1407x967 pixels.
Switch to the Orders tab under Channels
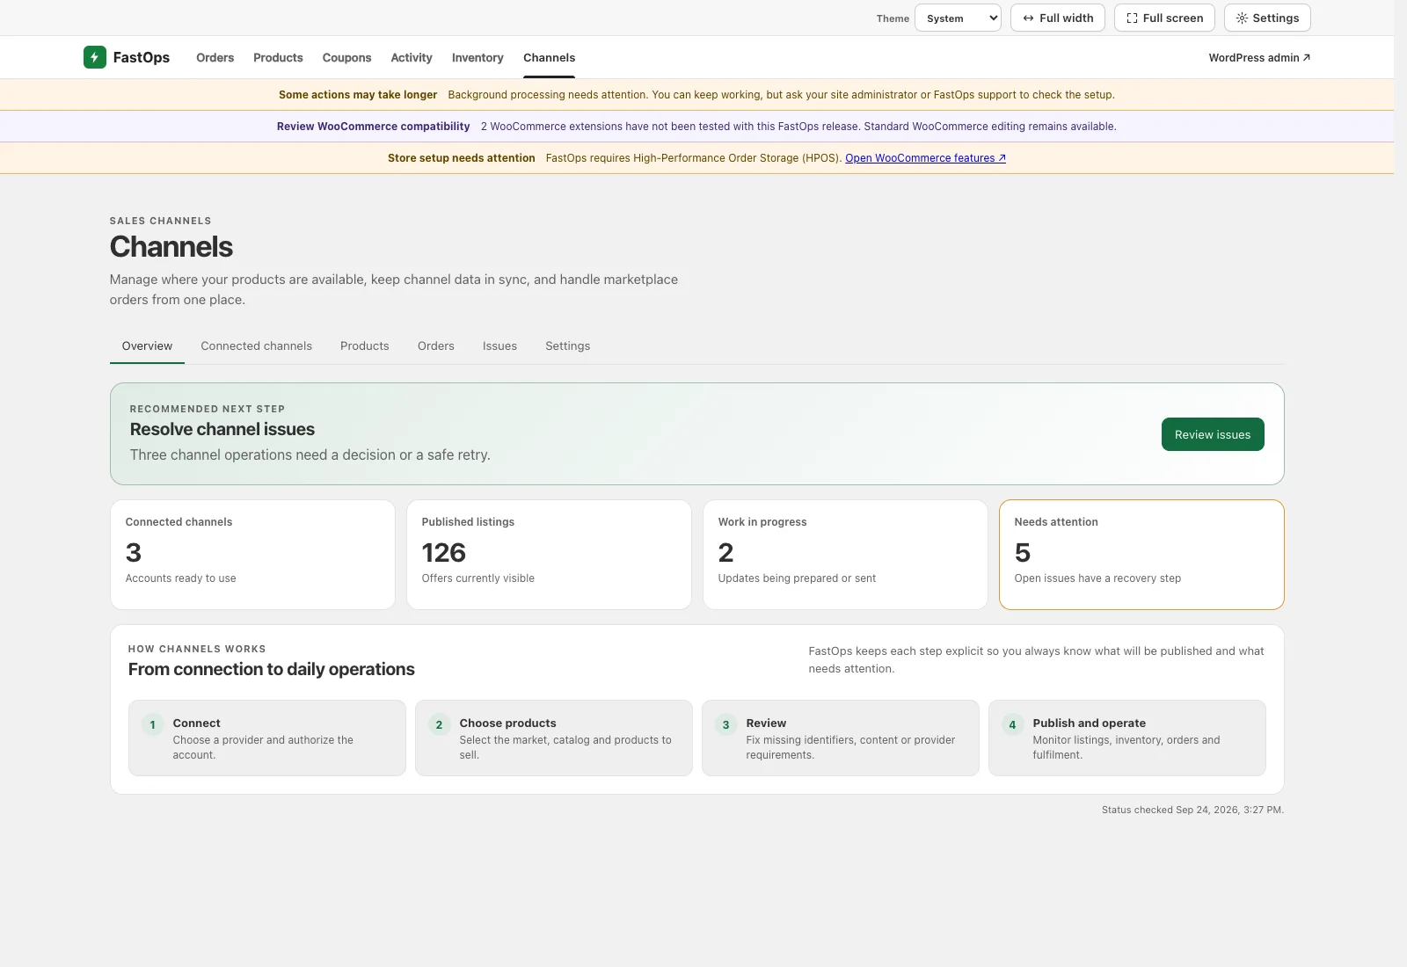point(436,345)
